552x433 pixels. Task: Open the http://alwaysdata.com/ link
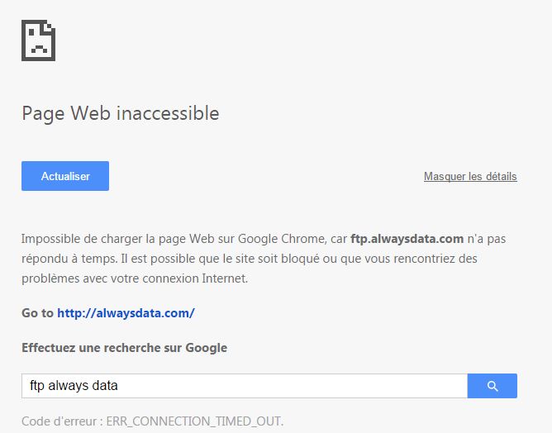[126, 313]
